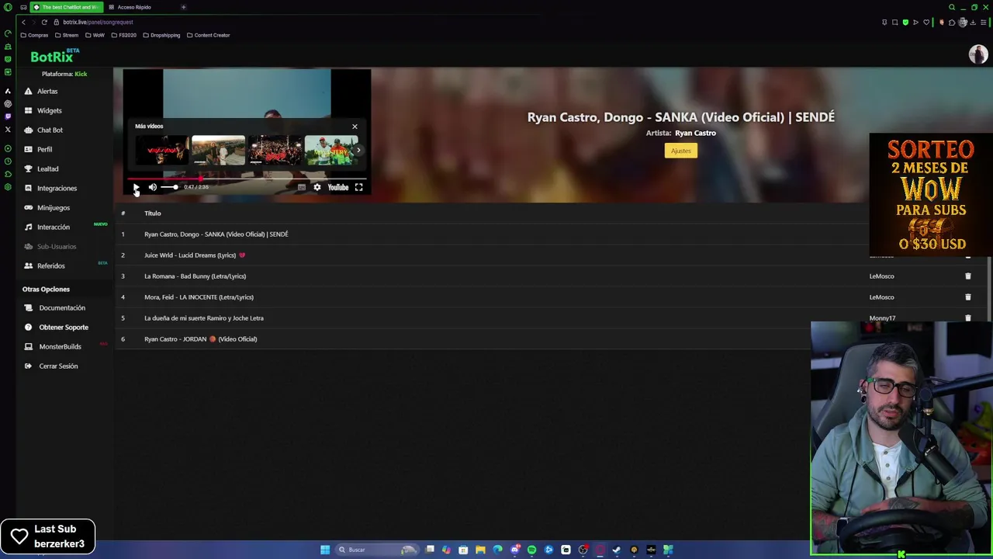Open Minijuegos in the sidebar
The width and height of the screenshot is (993, 559).
click(54, 207)
